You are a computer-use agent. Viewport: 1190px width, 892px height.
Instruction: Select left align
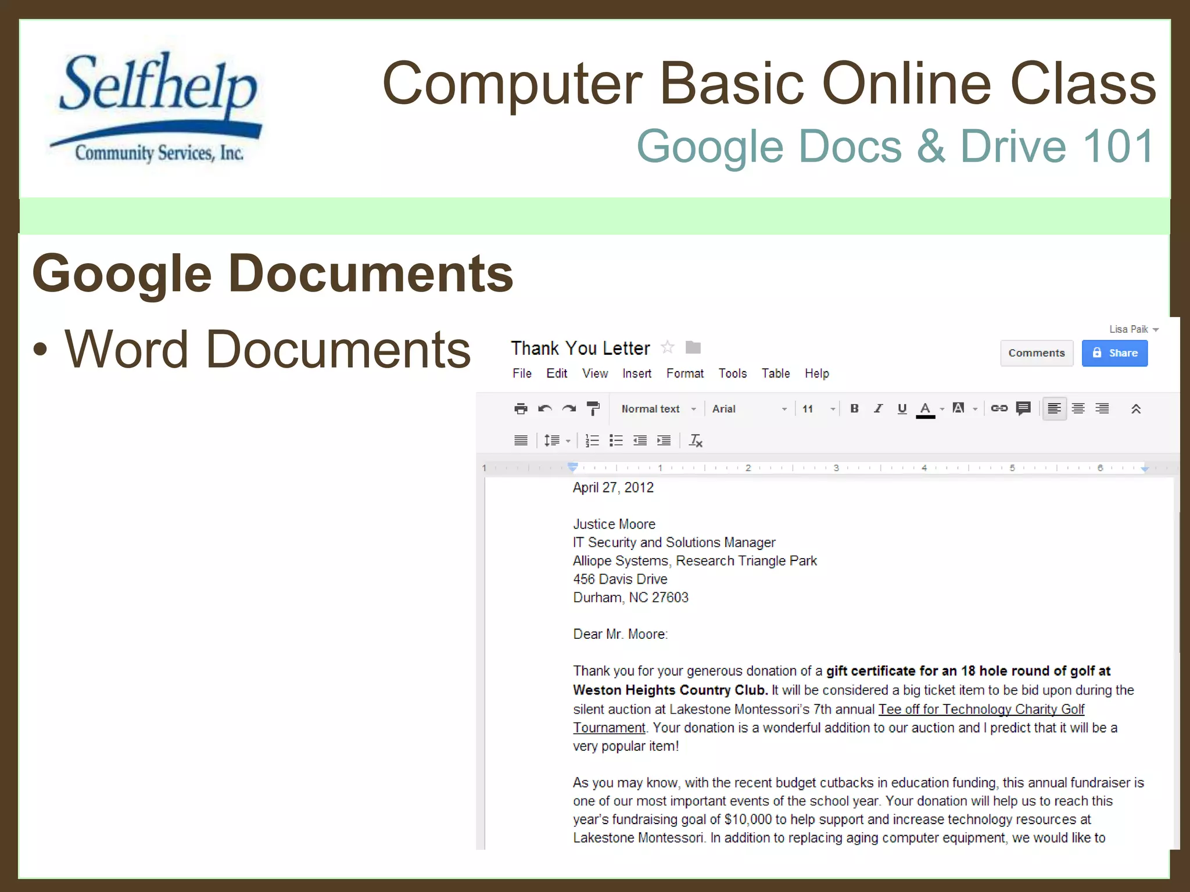(1054, 409)
